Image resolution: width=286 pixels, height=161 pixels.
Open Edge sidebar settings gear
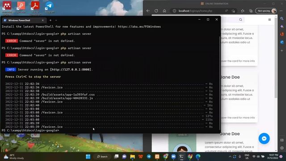point(282,148)
